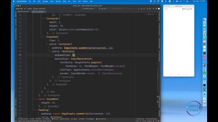Open the Navigate menu
Image resolution: width=218 pixels, height=122 pixels.
click(x=45, y=1)
